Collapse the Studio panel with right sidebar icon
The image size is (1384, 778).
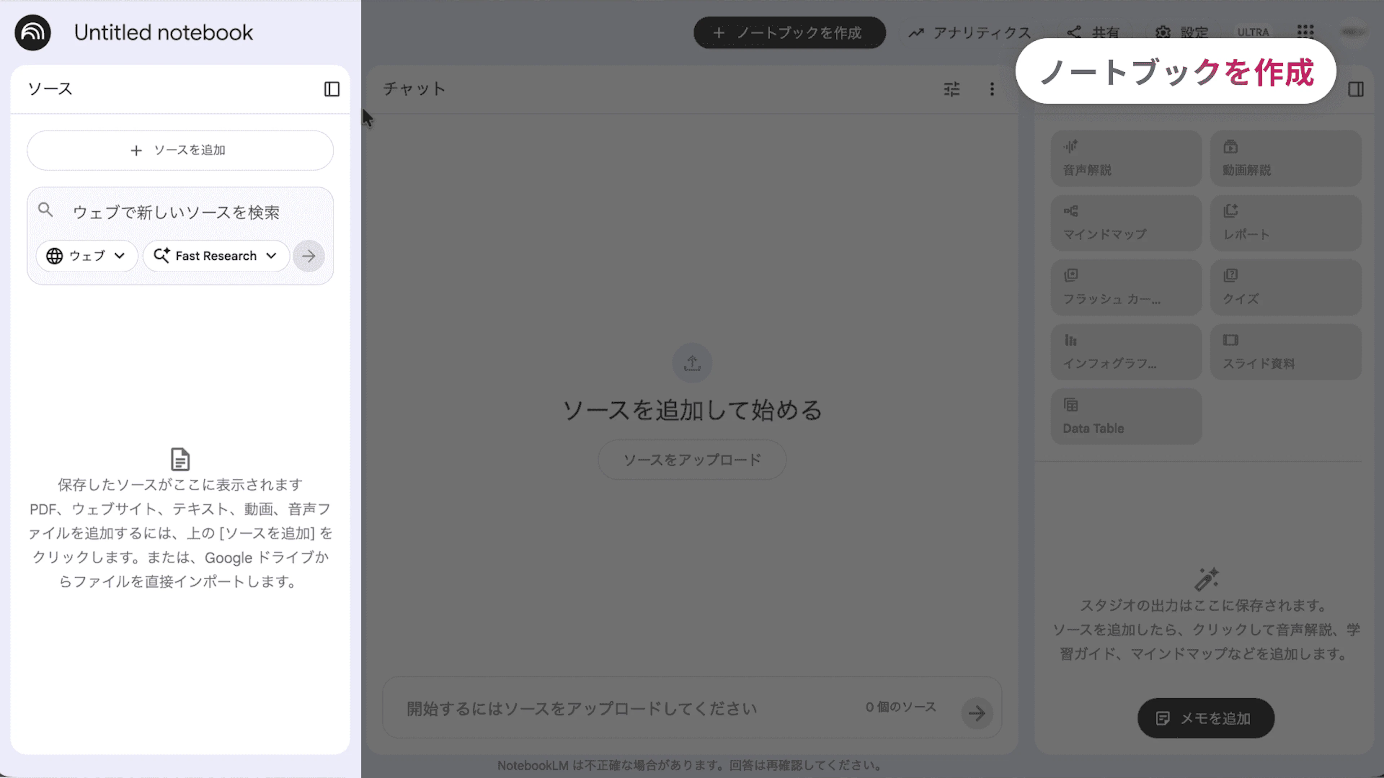(x=1356, y=89)
